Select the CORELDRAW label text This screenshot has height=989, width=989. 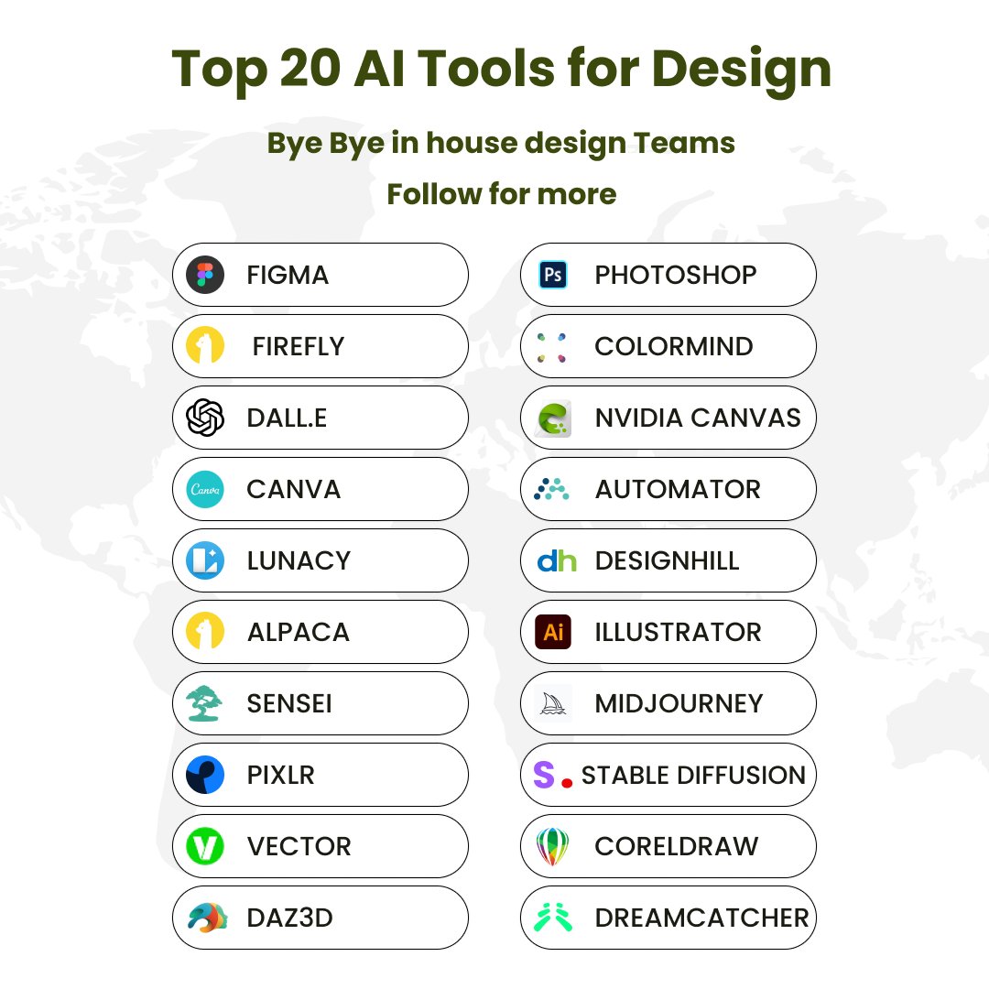point(677,846)
